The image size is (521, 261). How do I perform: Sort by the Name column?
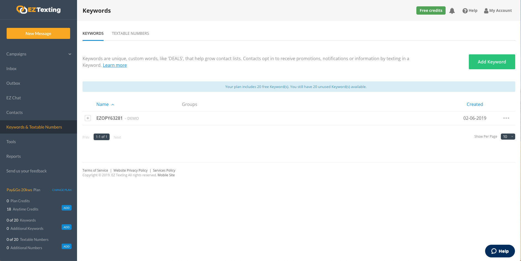pos(105,104)
